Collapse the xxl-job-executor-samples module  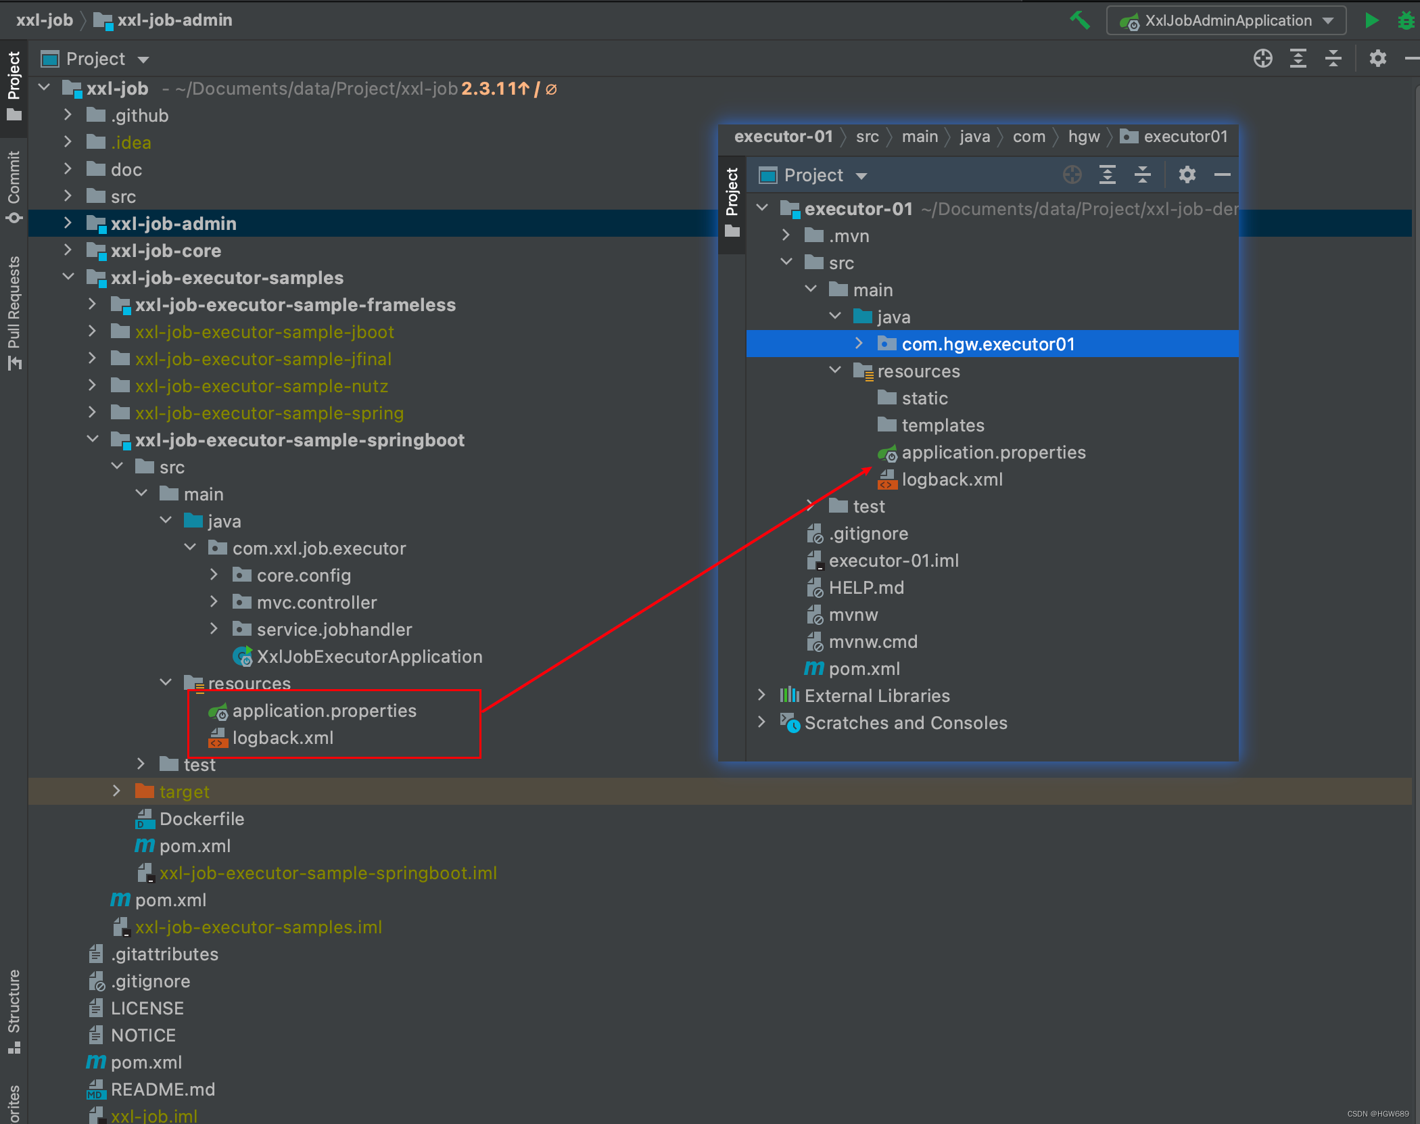68,277
